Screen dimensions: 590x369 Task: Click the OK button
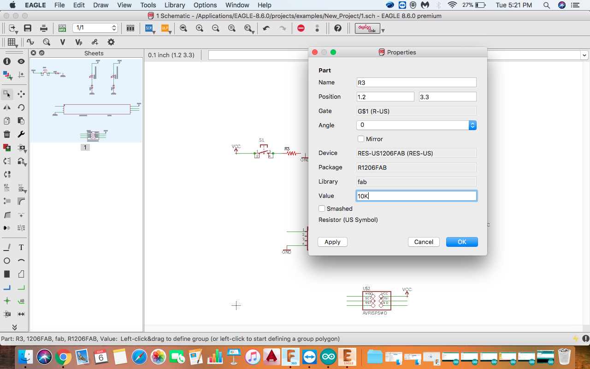click(462, 242)
